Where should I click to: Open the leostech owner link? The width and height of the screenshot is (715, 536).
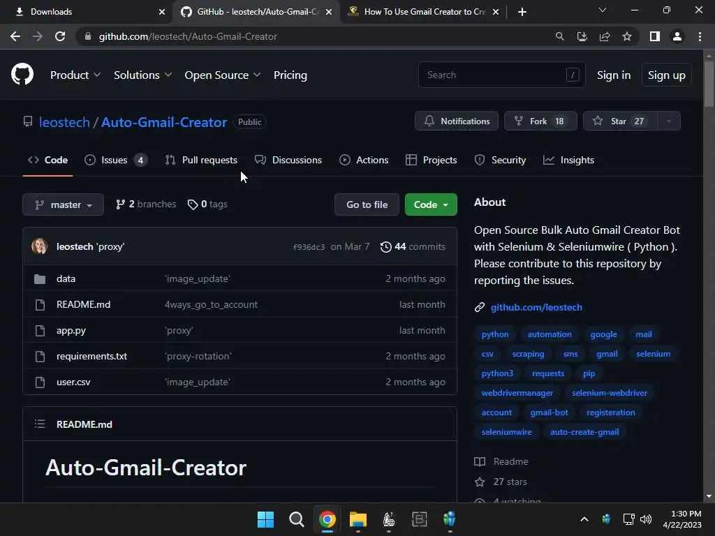(64, 122)
